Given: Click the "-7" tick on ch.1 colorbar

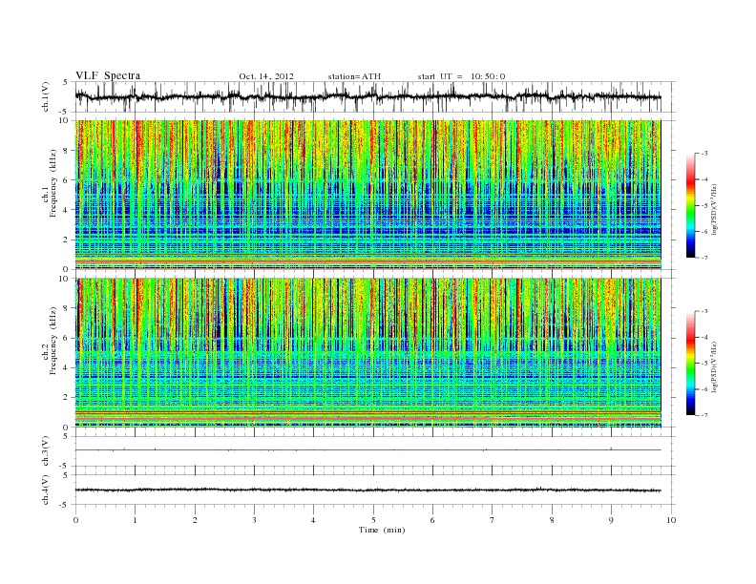Looking at the screenshot, I should tap(704, 258).
